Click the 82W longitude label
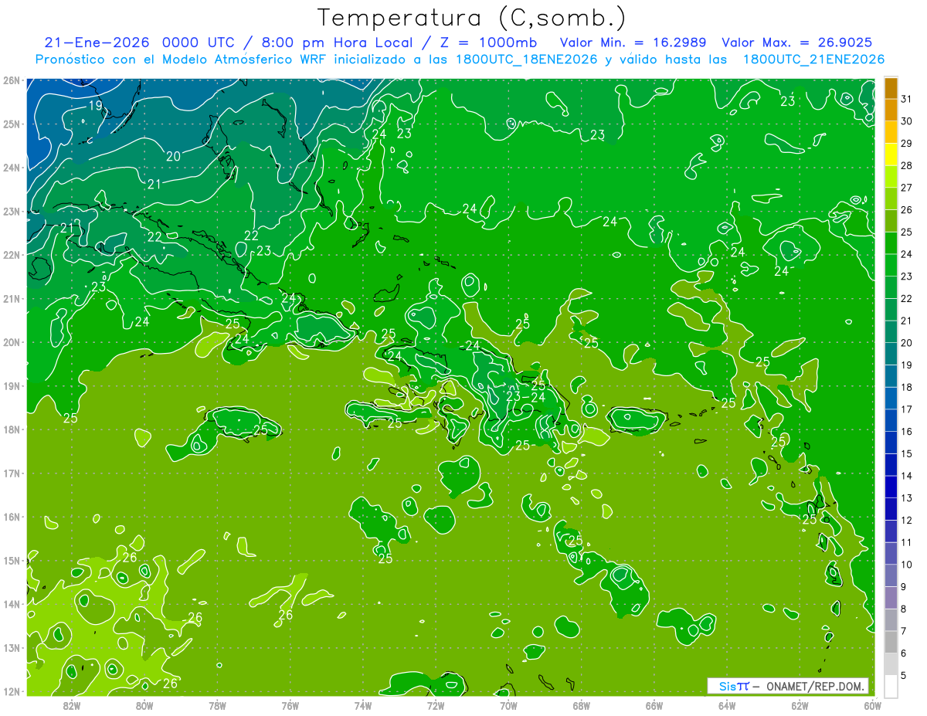Screen dimensions: 927x716 coord(71,704)
